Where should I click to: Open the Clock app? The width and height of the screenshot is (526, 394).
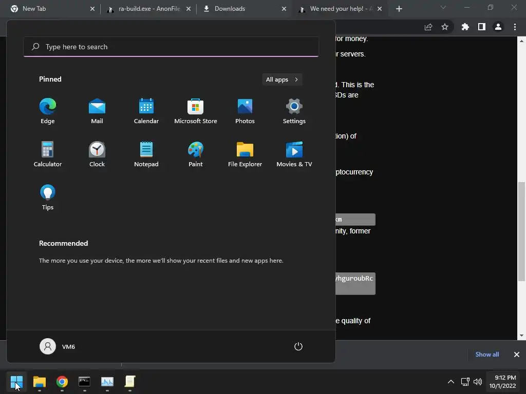tap(97, 154)
